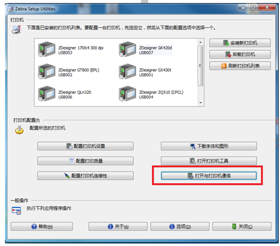This screenshot has height=246, width=280.
Task: Click 下载字体和图形 download fonts button
Action: (x=209, y=146)
